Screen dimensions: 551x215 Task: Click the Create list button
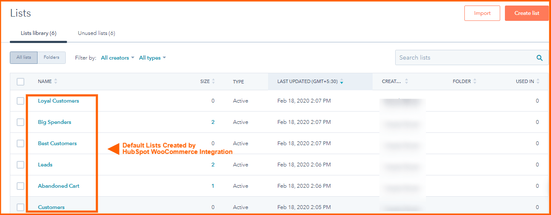(x=527, y=13)
